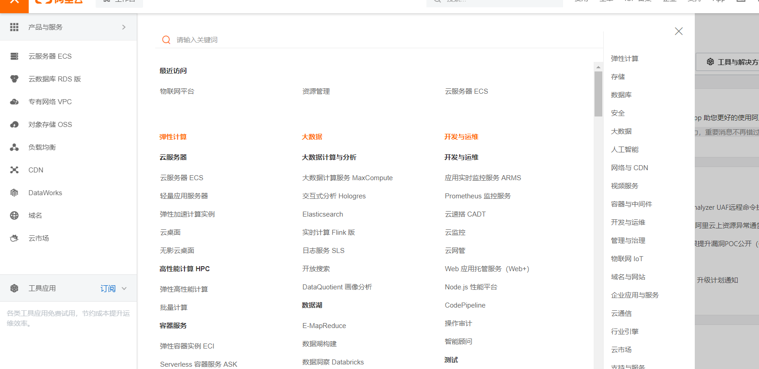Open the 智能顾问 product link
This screenshot has height=369, width=759.
pos(458,342)
